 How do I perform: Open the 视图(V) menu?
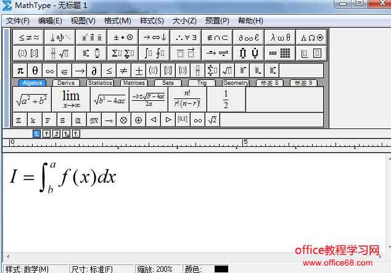tap(83, 21)
